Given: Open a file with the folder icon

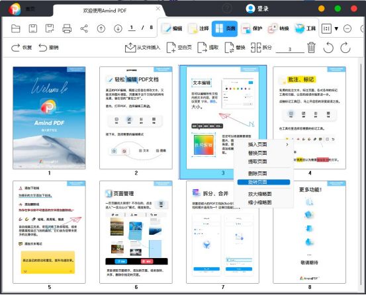Looking at the screenshot, I should click(16, 28).
